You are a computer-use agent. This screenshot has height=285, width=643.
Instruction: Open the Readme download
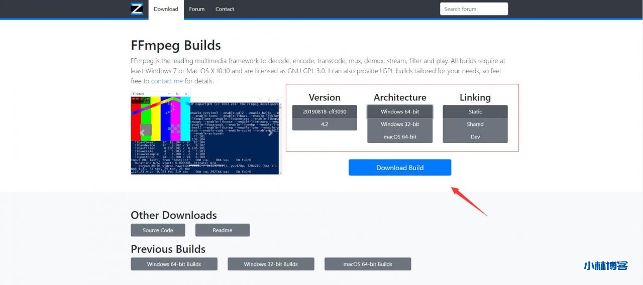222,230
